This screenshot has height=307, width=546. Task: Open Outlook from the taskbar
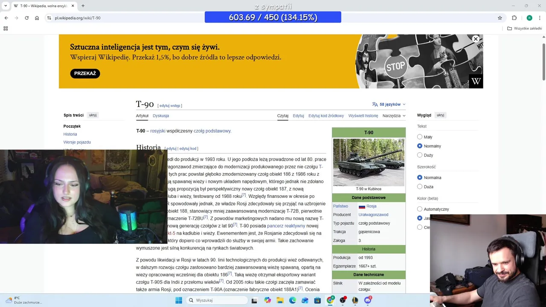[x=305, y=300]
